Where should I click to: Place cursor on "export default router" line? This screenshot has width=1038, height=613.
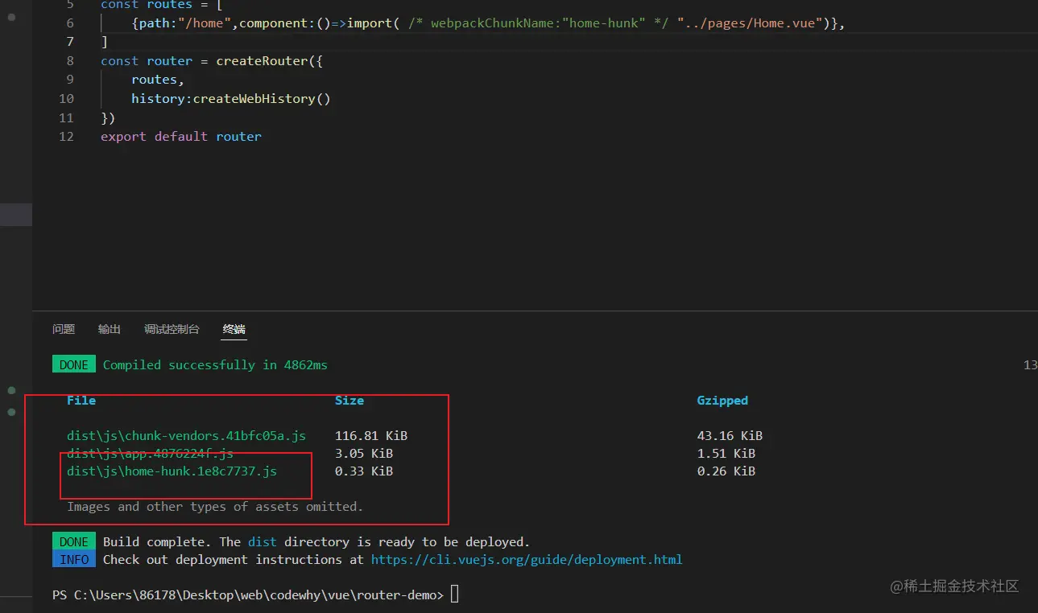(181, 136)
